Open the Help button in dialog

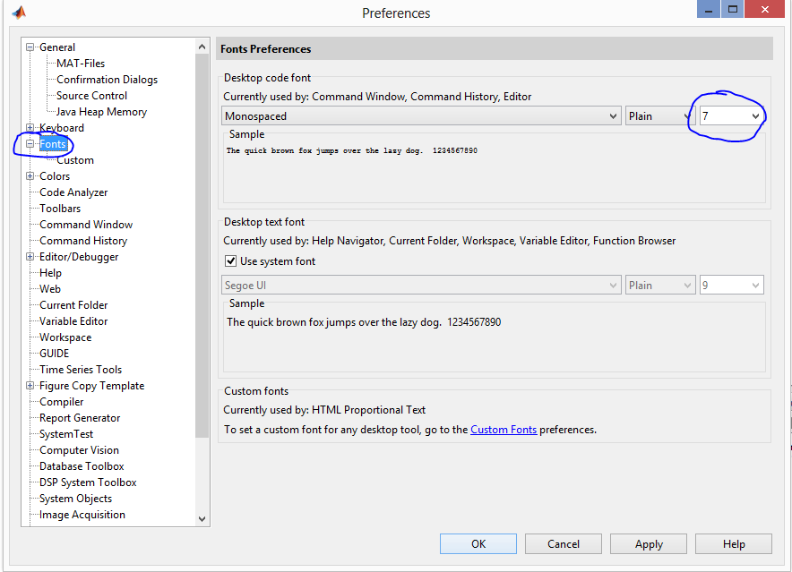[x=733, y=543]
